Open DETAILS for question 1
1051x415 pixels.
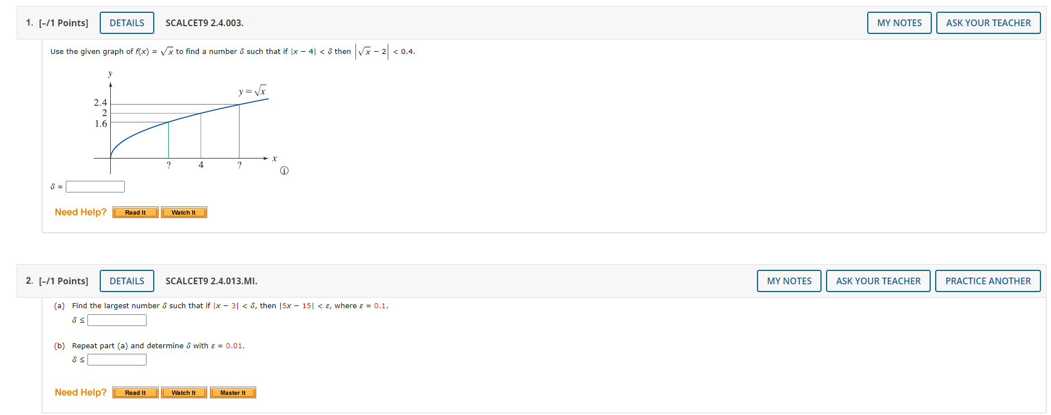(126, 23)
